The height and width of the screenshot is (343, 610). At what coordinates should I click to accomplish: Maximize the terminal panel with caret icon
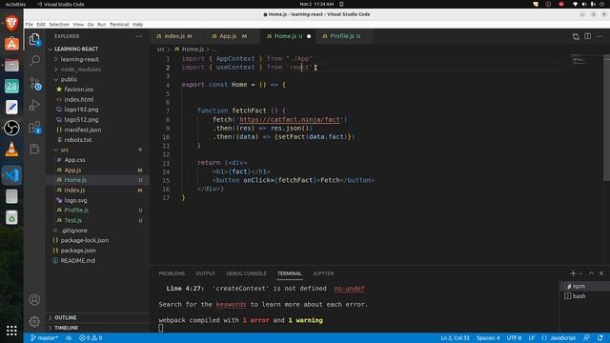coord(591,273)
